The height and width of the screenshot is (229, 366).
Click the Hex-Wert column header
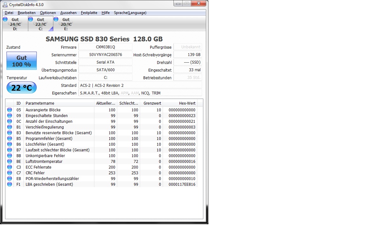click(180, 103)
